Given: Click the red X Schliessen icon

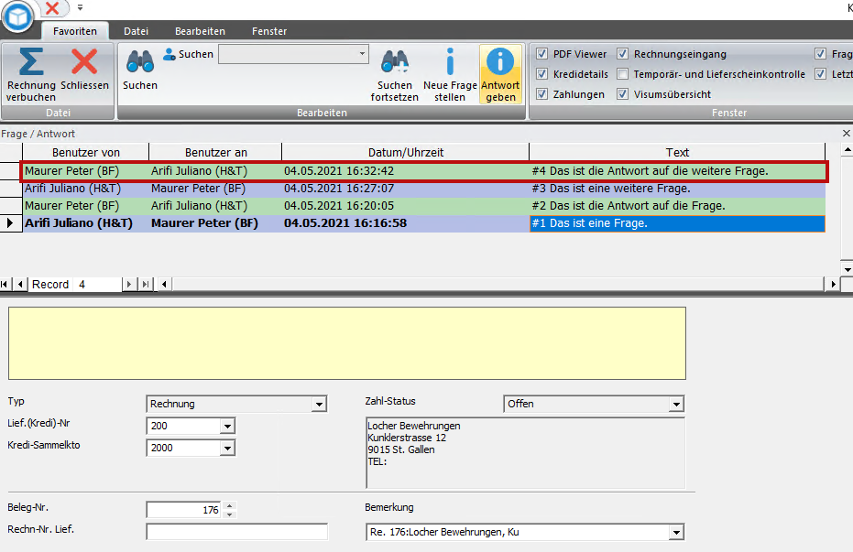Looking at the screenshot, I should pyautogui.click(x=84, y=62).
